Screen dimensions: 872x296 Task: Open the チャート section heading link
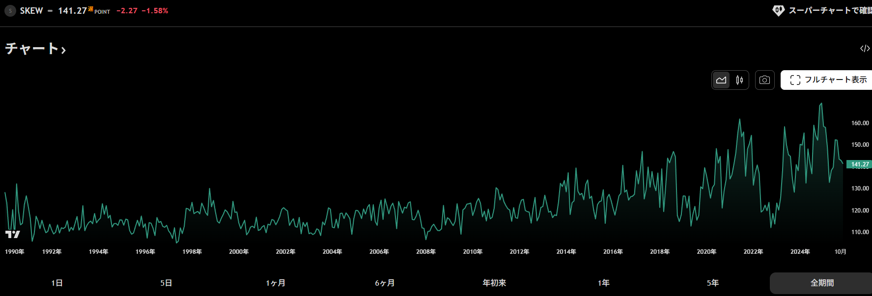tap(35, 49)
